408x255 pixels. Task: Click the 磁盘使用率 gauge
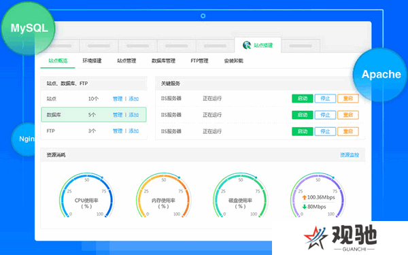click(x=240, y=196)
